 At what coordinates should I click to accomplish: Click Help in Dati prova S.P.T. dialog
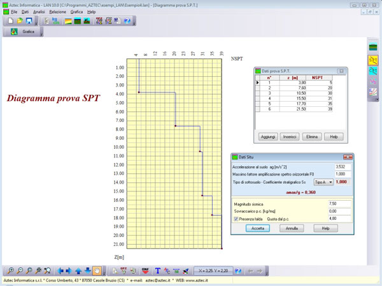pos(334,137)
